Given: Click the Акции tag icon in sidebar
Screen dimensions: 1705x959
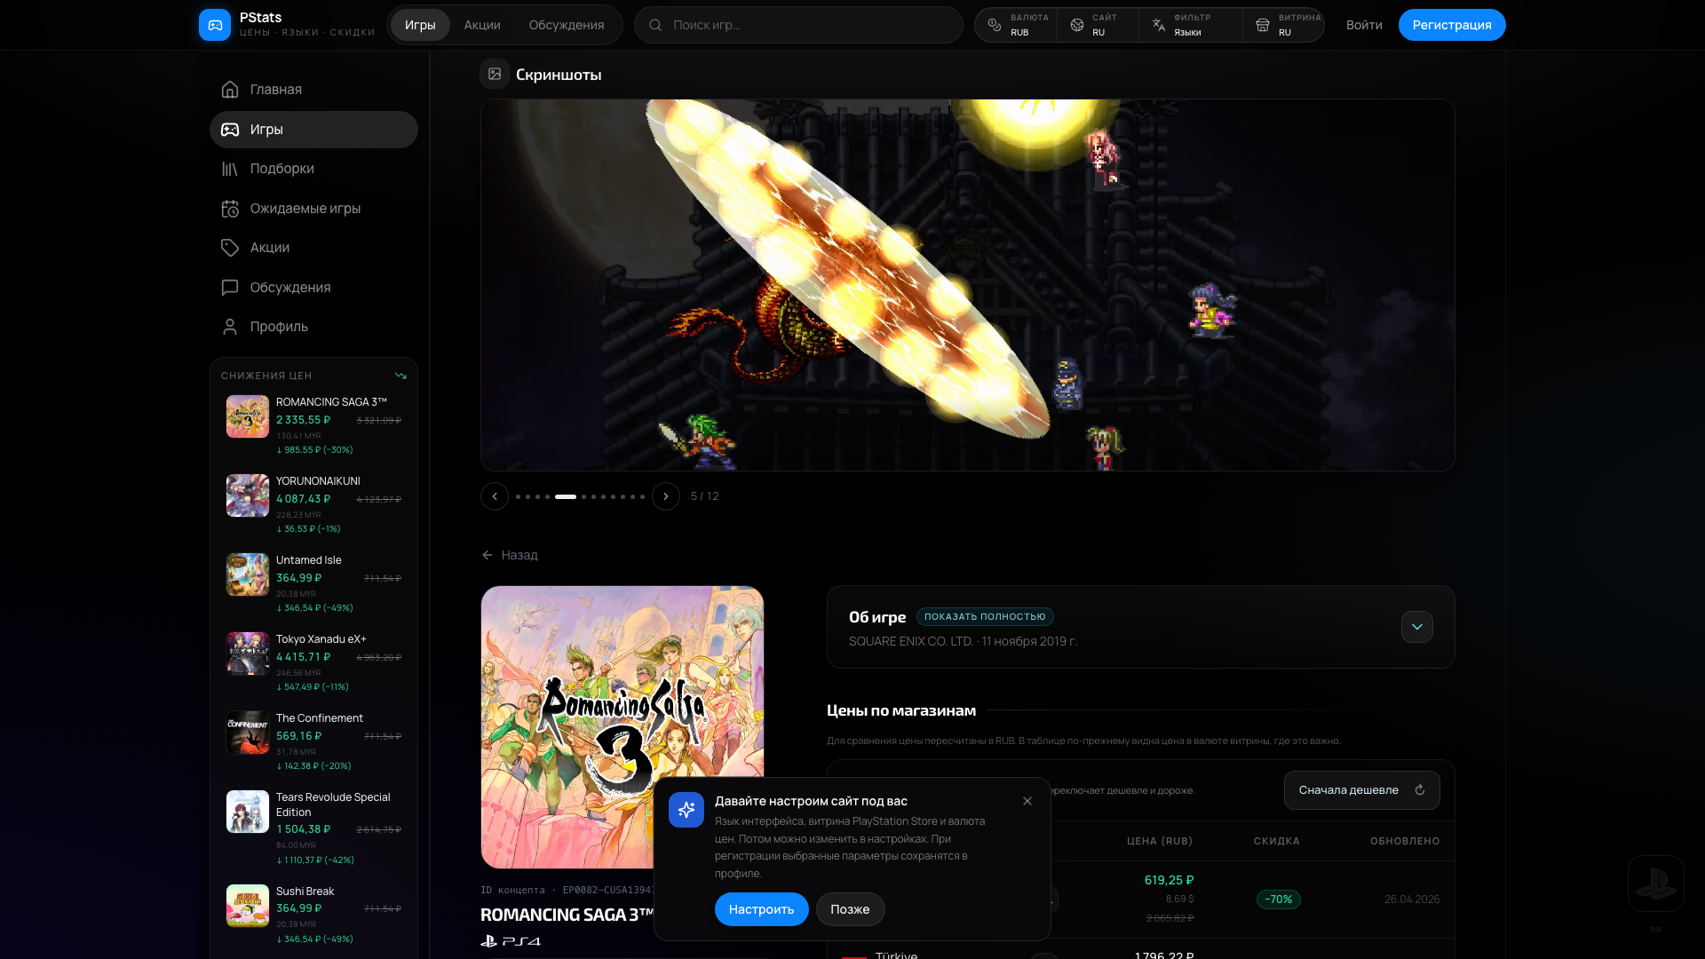Looking at the screenshot, I should [230, 248].
